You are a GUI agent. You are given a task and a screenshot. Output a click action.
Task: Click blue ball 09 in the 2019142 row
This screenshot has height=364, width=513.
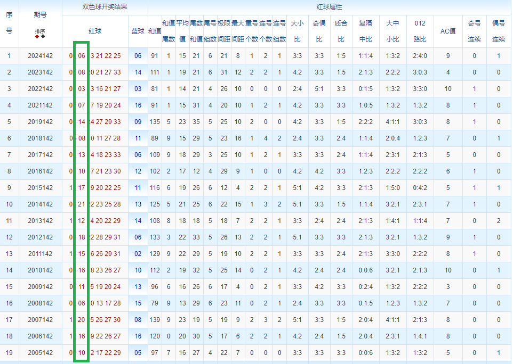click(138, 122)
